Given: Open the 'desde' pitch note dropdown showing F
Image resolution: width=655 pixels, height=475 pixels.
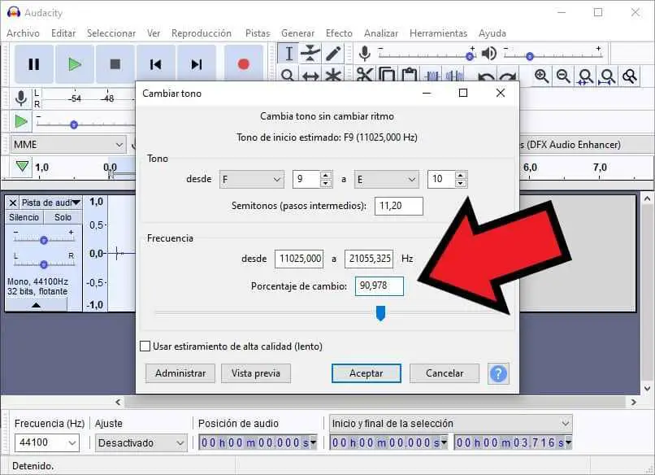Looking at the screenshot, I should coord(252,180).
